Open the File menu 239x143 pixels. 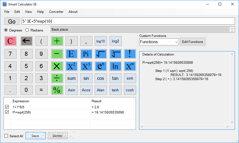click(7, 12)
